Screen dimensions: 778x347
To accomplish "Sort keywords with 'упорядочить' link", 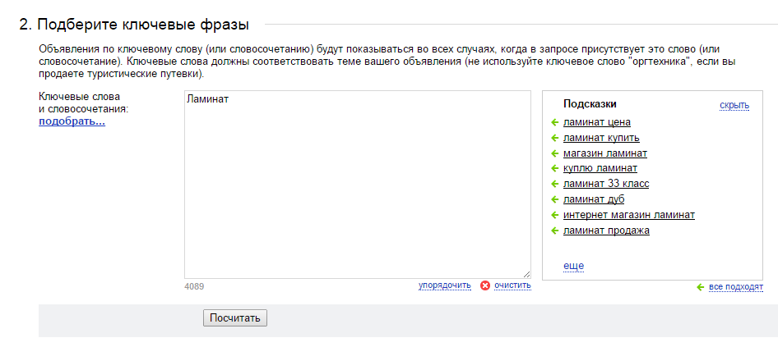I will (445, 285).
